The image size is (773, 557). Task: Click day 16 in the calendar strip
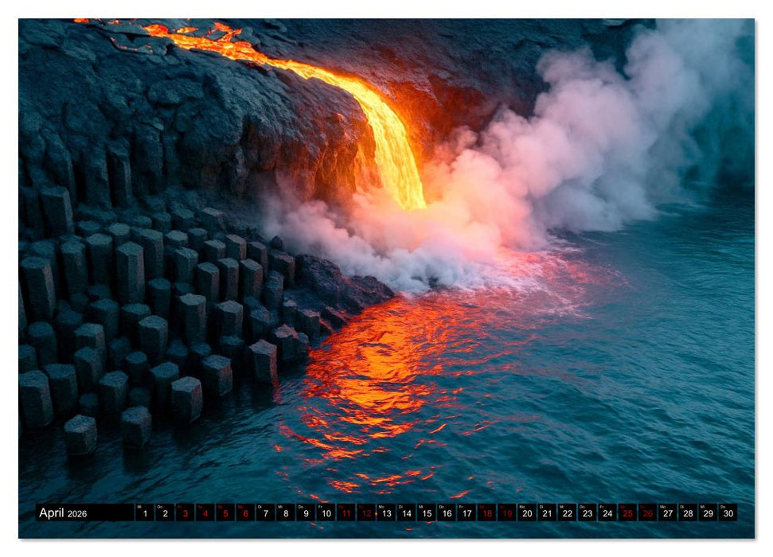447,513
